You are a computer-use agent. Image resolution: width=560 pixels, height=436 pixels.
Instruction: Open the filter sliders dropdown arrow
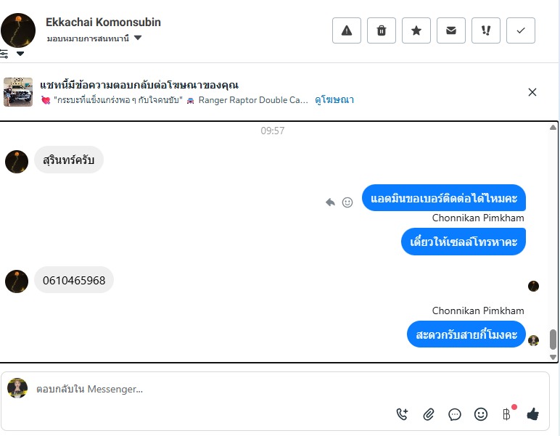tap(20, 54)
